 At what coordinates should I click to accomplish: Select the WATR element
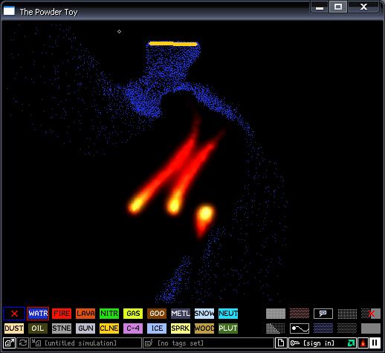click(x=38, y=314)
